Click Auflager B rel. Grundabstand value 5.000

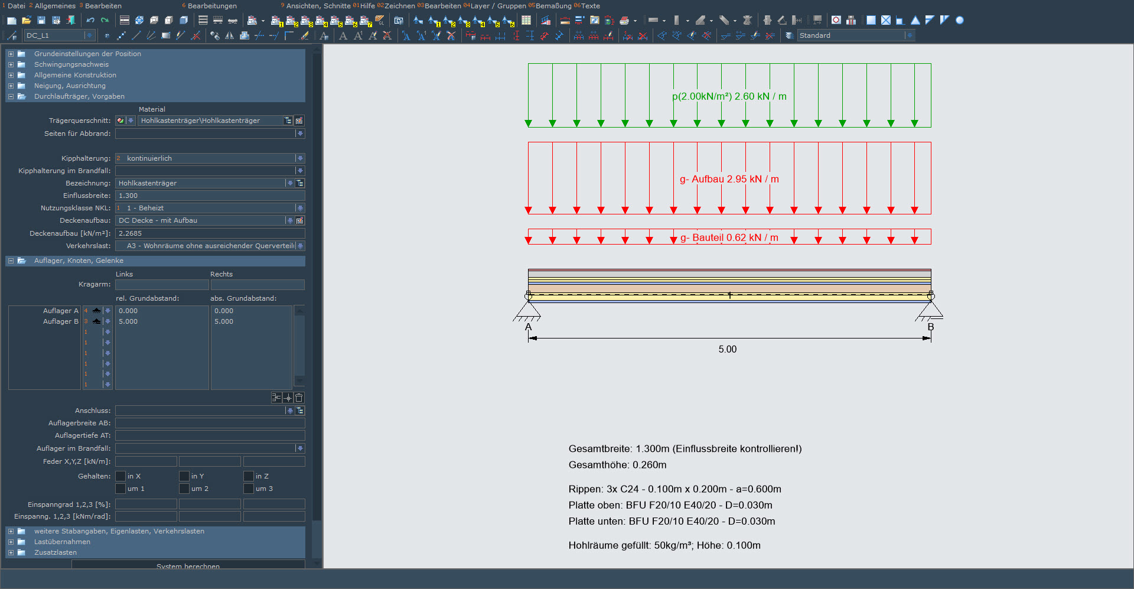128,321
